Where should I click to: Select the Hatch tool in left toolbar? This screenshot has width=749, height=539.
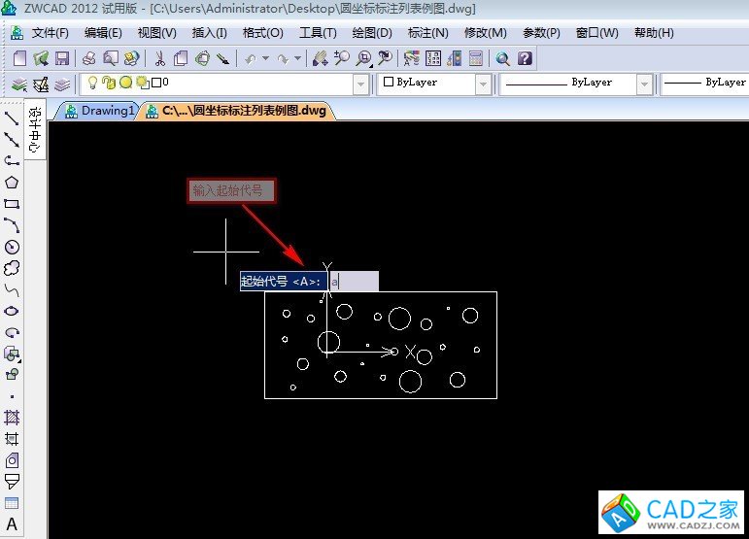(x=12, y=418)
